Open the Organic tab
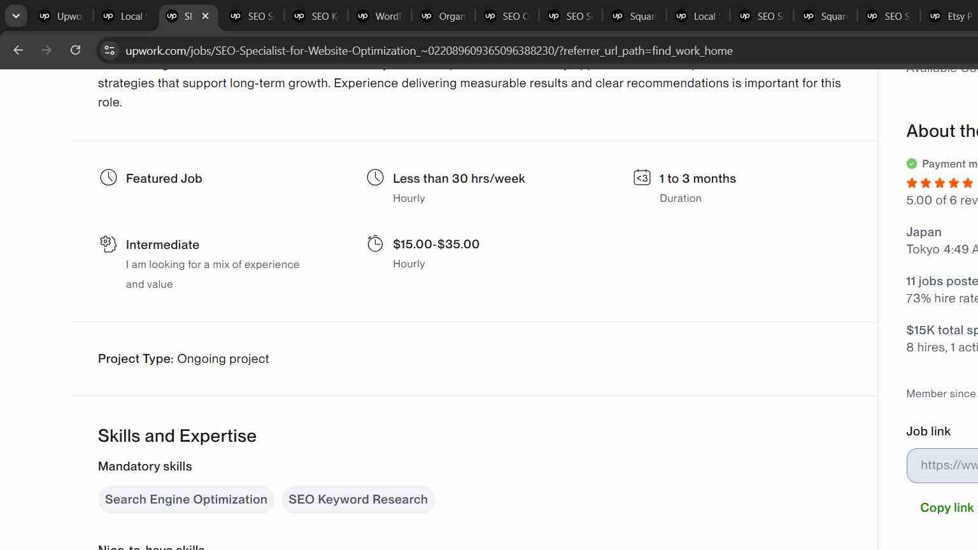Viewport: 978px width, 550px height. [x=444, y=16]
